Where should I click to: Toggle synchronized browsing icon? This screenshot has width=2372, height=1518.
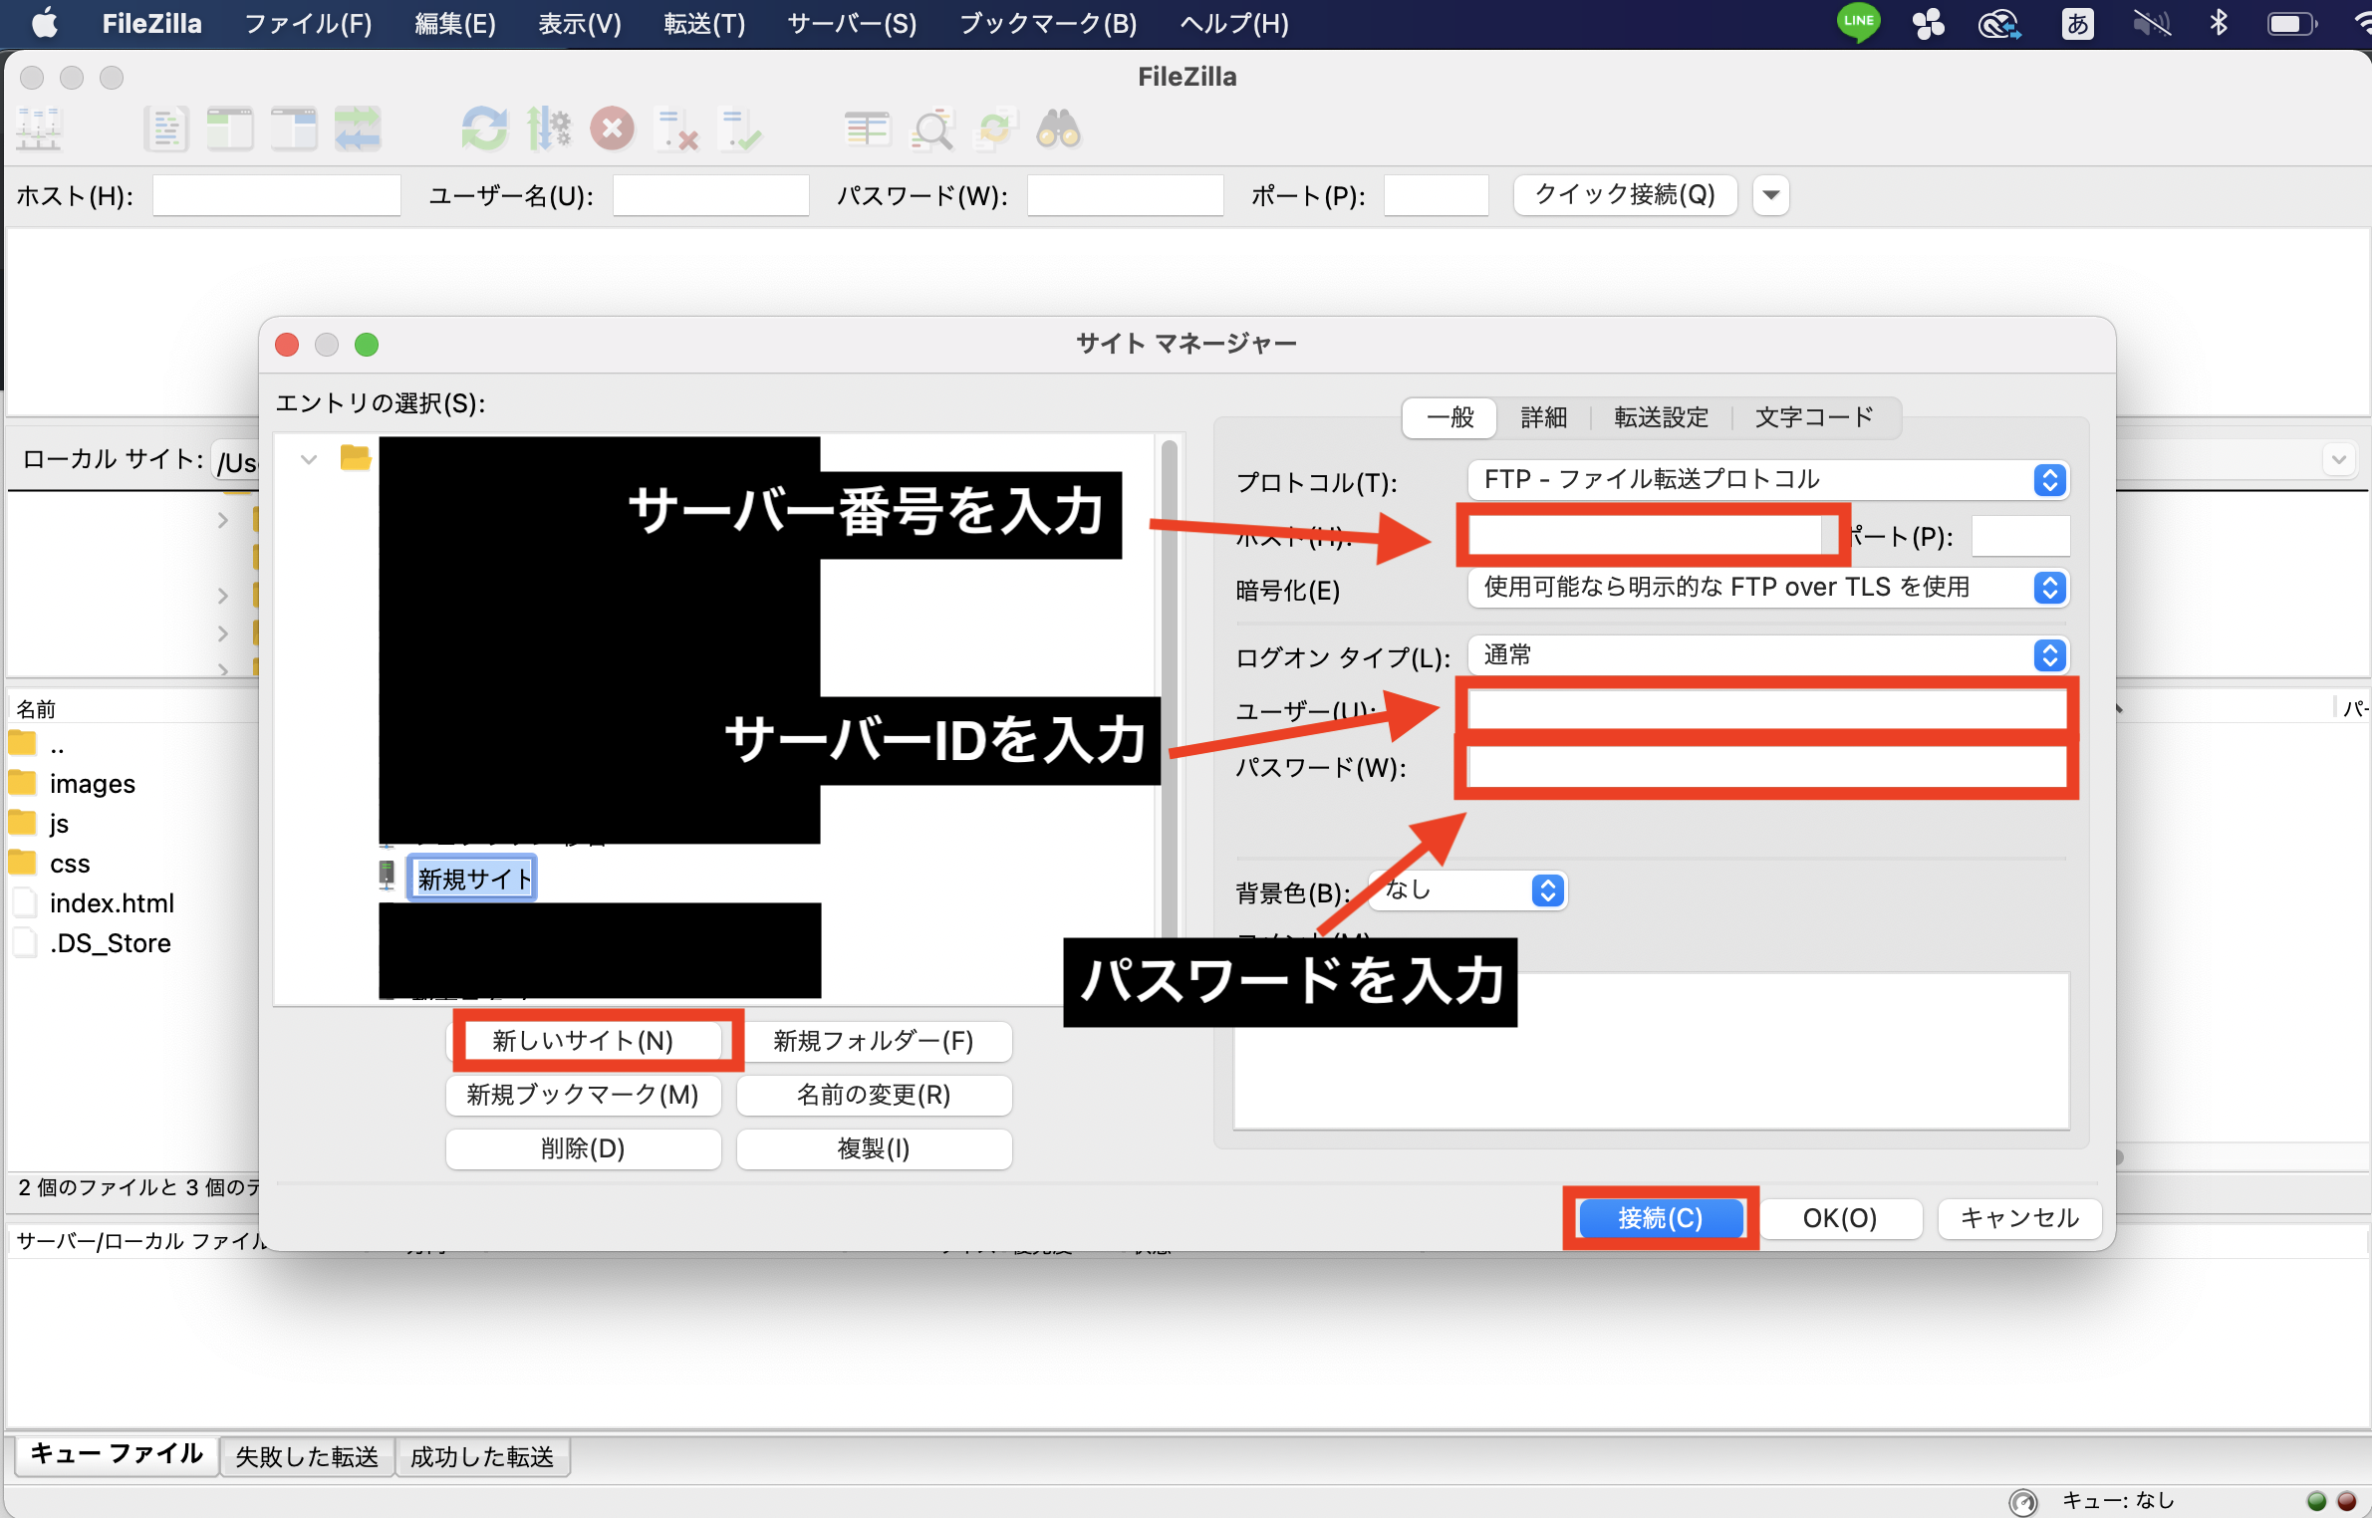(x=995, y=129)
